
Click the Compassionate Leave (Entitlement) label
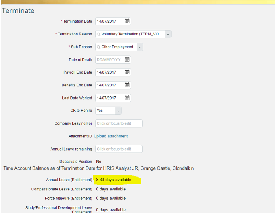(62, 189)
